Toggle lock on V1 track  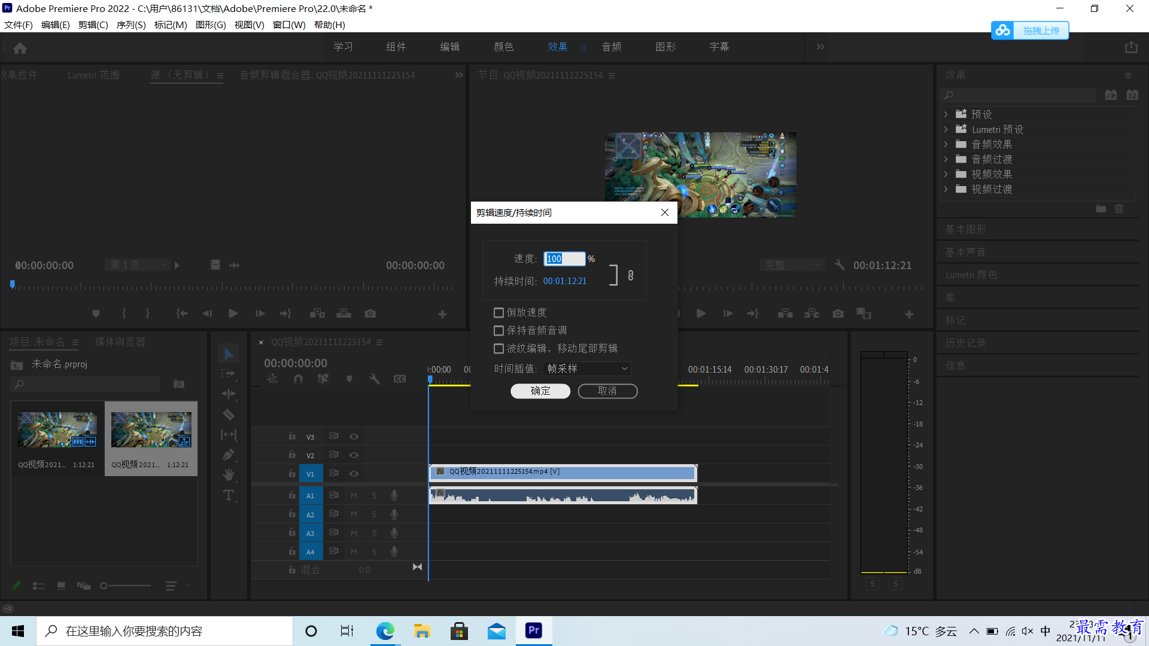tap(292, 473)
